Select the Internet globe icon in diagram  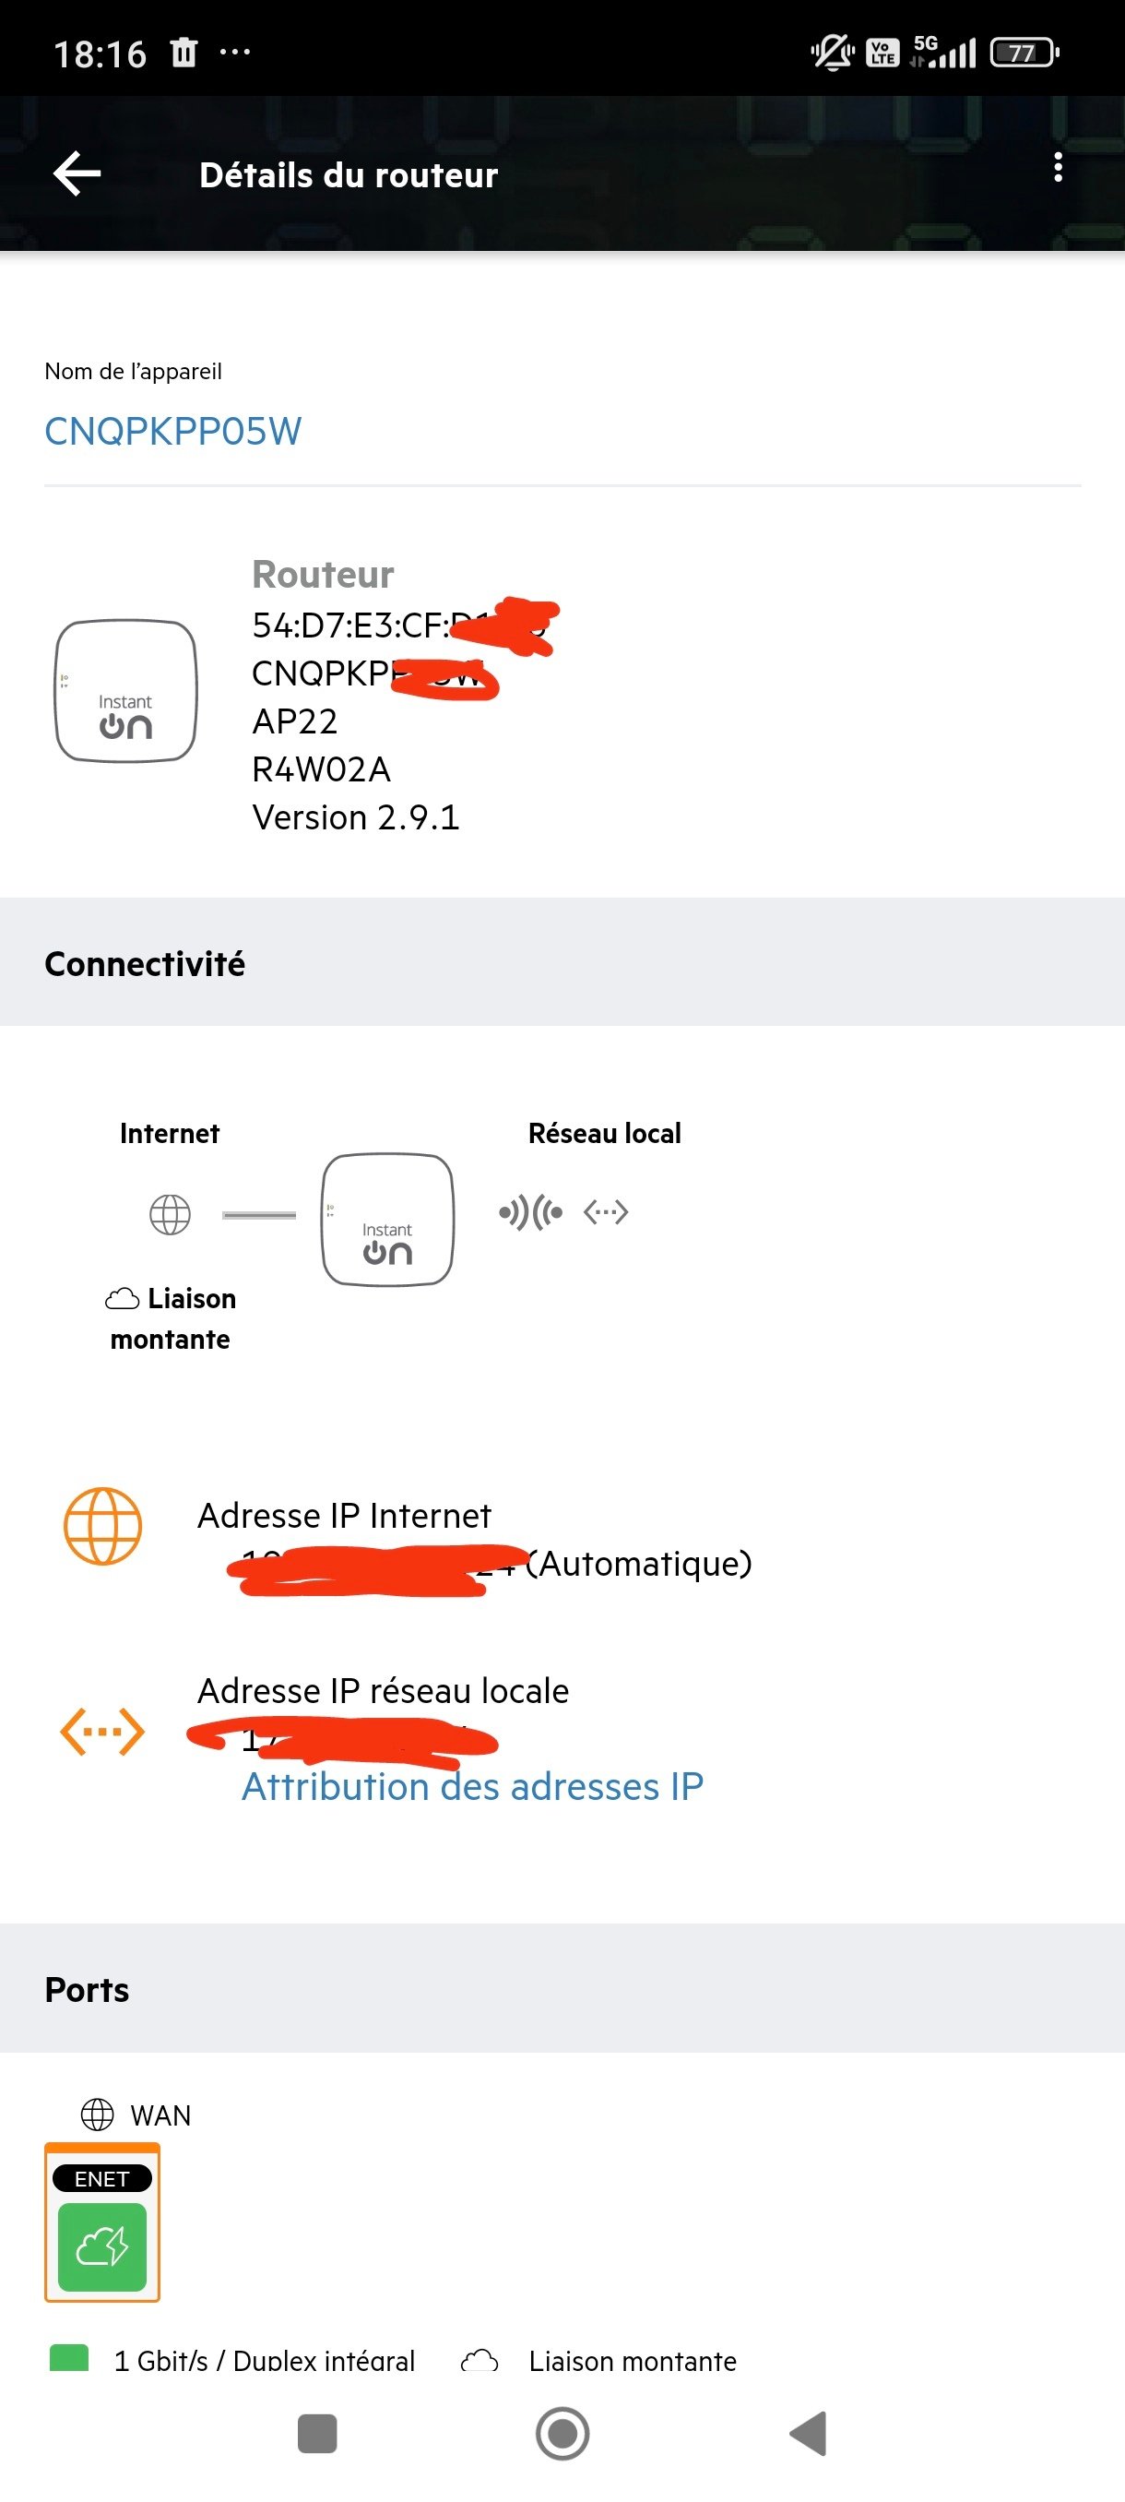(x=170, y=1214)
